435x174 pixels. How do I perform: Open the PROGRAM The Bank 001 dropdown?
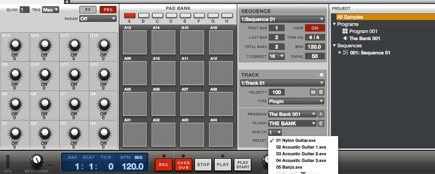click(292, 114)
